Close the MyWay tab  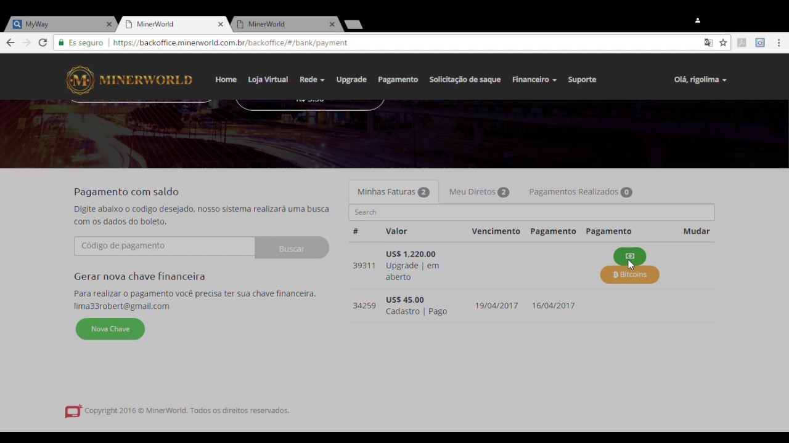coord(109,24)
